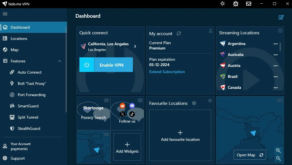Open the Startpage Privacy Search widget
The width and height of the screenshot is (292, 165).
93,113
